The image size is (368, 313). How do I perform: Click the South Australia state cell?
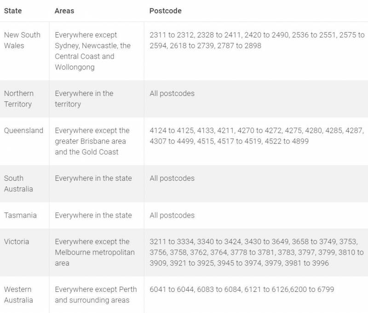tap(18, 184)
